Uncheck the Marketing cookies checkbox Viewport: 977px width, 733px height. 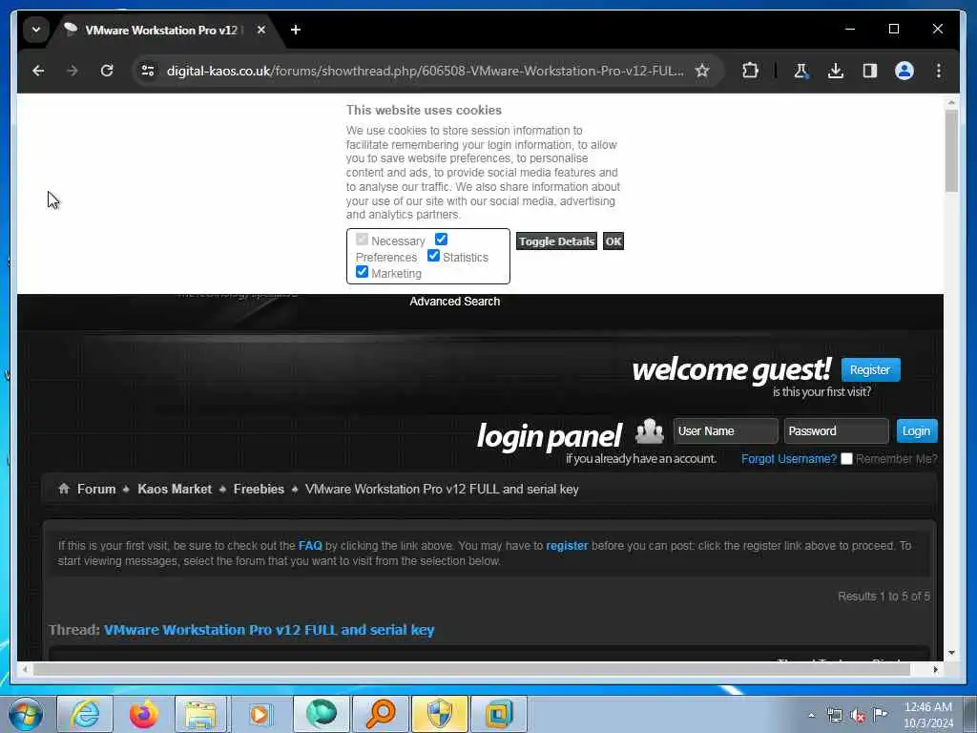tap(362, 272)
